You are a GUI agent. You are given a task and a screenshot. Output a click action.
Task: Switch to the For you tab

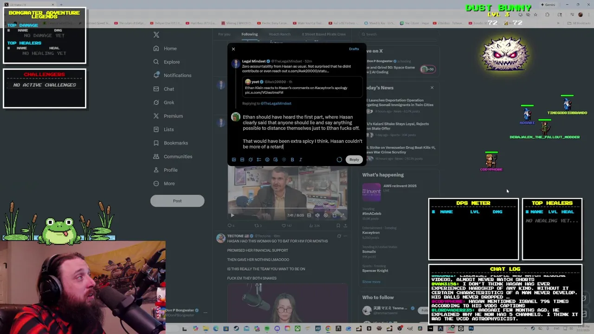224,34
